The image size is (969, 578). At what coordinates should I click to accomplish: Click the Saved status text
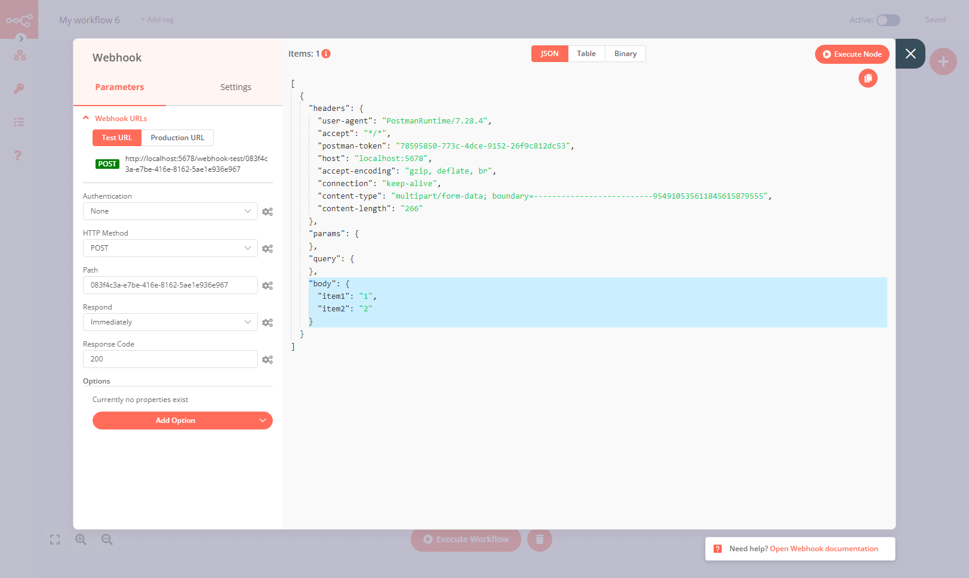coord(936,20)
